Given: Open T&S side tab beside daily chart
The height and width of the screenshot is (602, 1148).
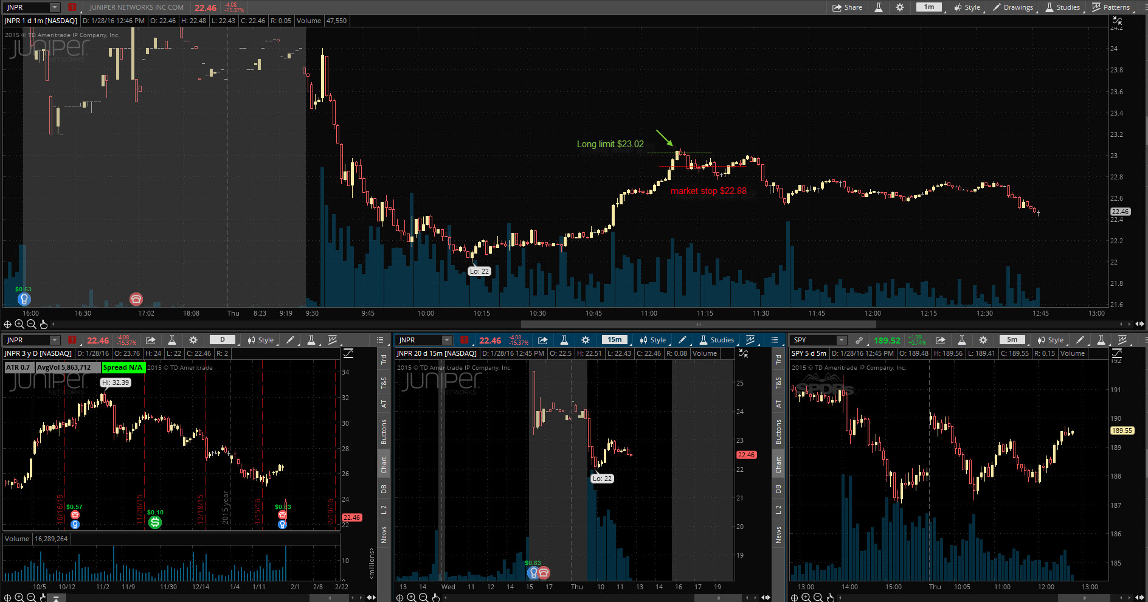Looking at the screenshot, I should pyautogui.click(x=384, y=383).
